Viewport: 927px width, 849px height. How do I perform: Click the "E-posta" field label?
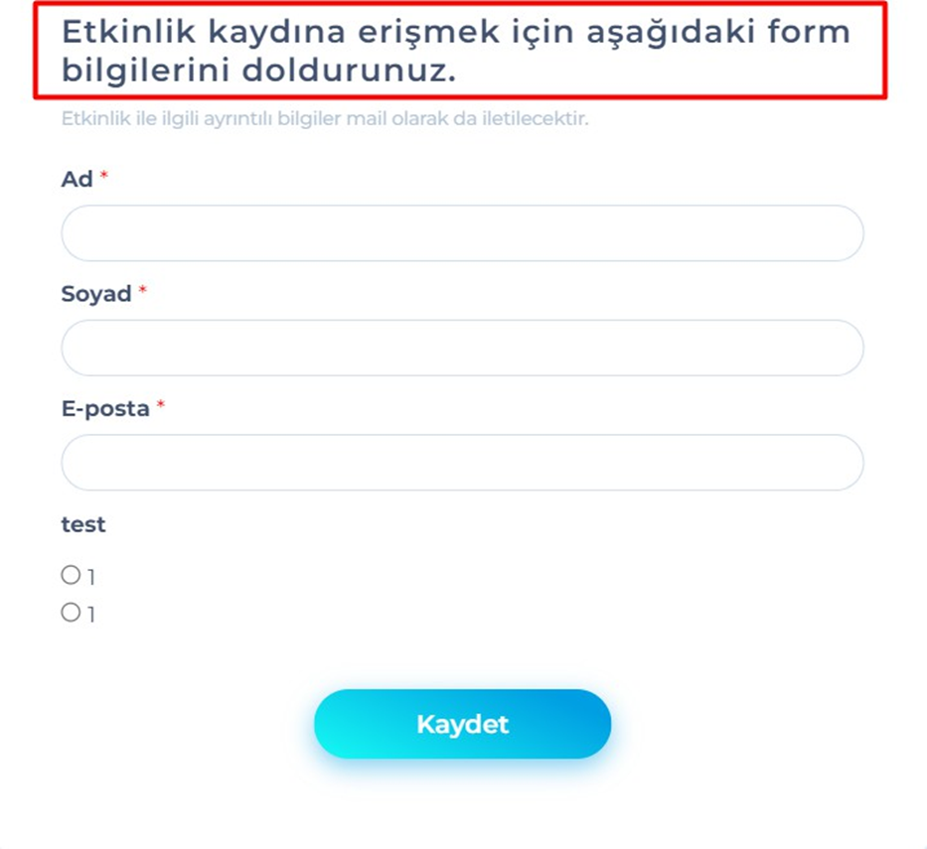coord(105,408)
